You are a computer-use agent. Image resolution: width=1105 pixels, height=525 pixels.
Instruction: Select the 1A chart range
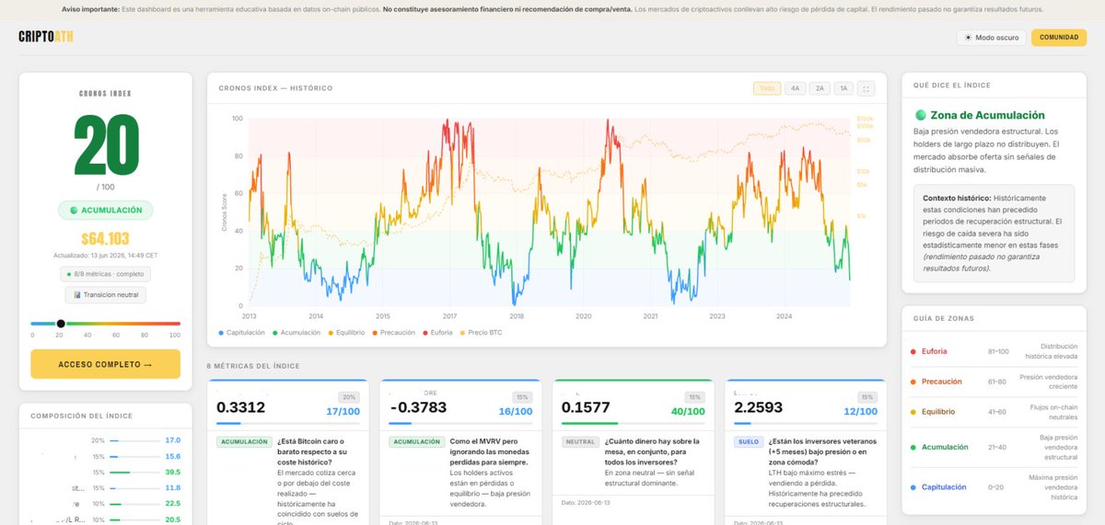(x=844, y=88)
